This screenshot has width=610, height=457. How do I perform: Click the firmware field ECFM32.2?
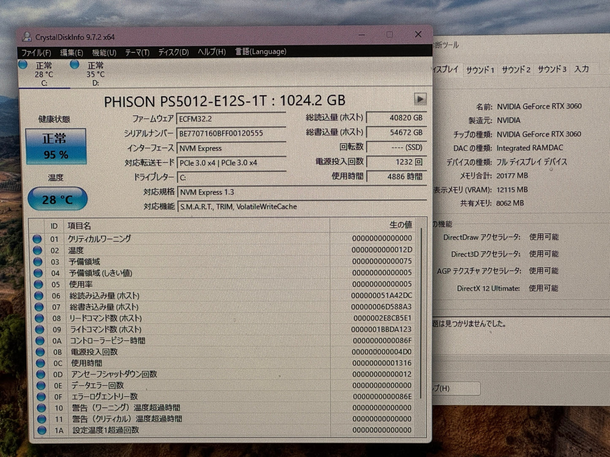click(231, 119)
